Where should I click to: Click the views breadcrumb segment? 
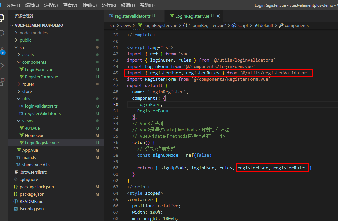point(125,25)
